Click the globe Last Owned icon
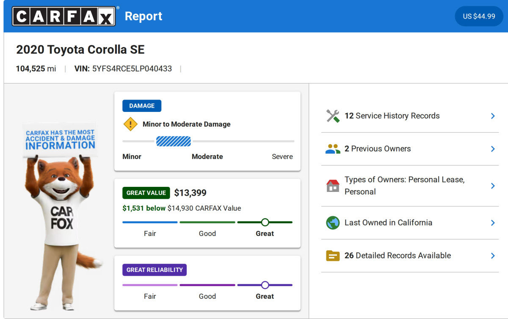 pyautogui.click(x=333, y=223)
